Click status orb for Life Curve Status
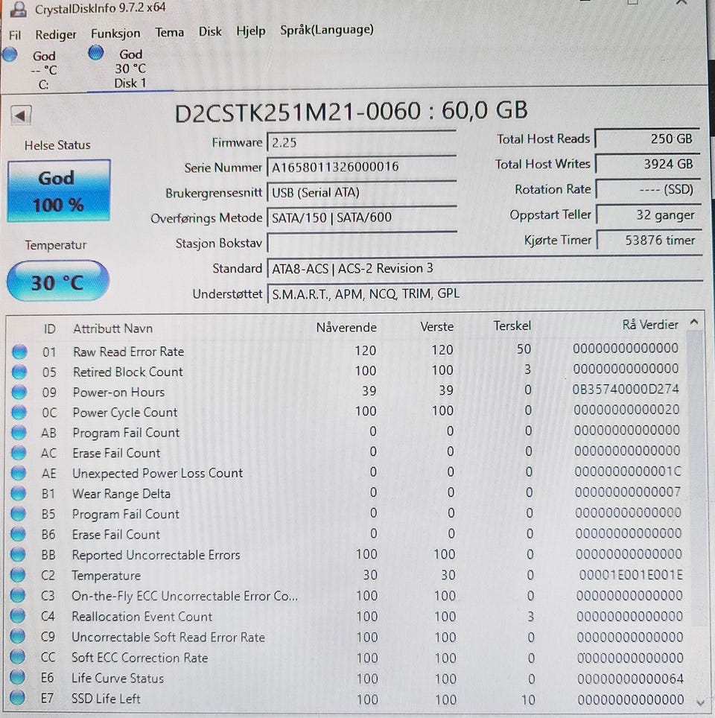Image resolution: width=715 pixels, height=718 pixels. pyautogui.click(x=17, y=678)
